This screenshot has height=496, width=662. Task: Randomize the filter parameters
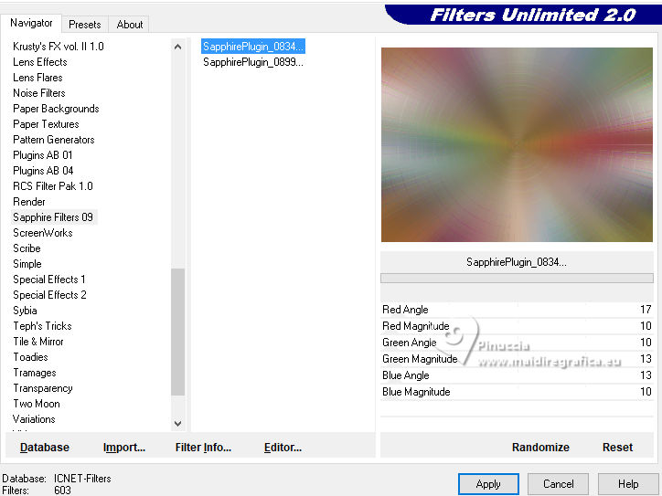click(540, 448)
